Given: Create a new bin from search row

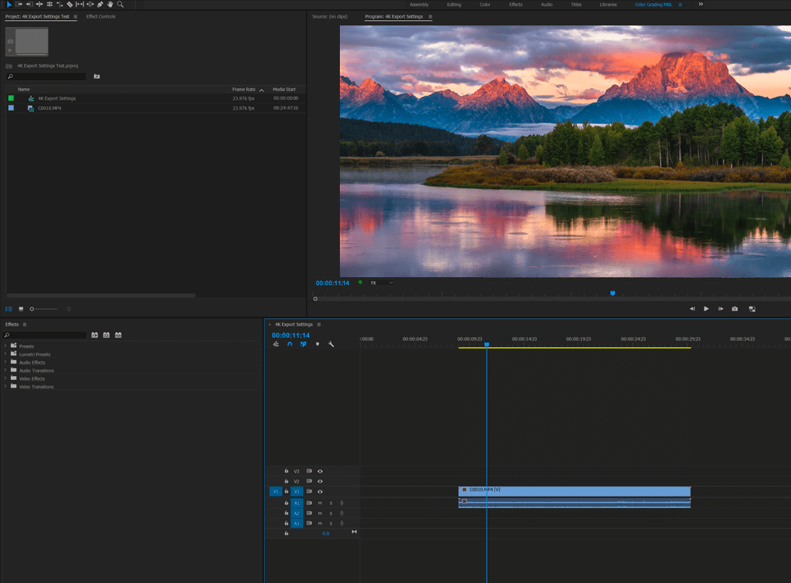Looking at the screenshot, I should tap(97, 76).
